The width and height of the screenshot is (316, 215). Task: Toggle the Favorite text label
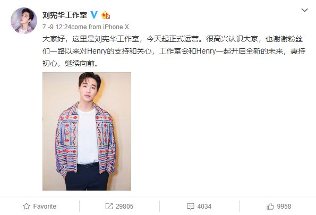click(45, 207)
